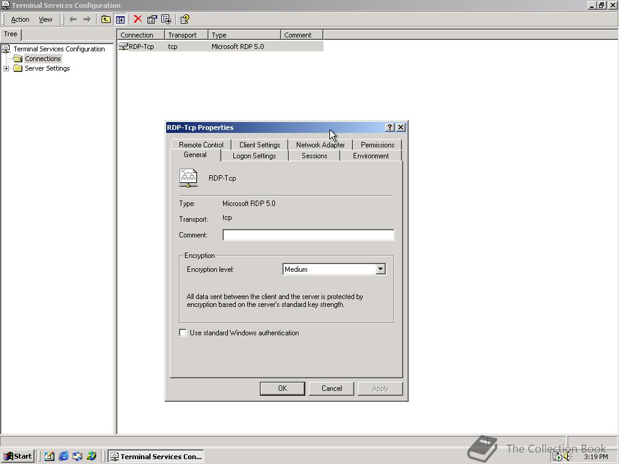Open the Encryption level dropdown

click(380, 269)
